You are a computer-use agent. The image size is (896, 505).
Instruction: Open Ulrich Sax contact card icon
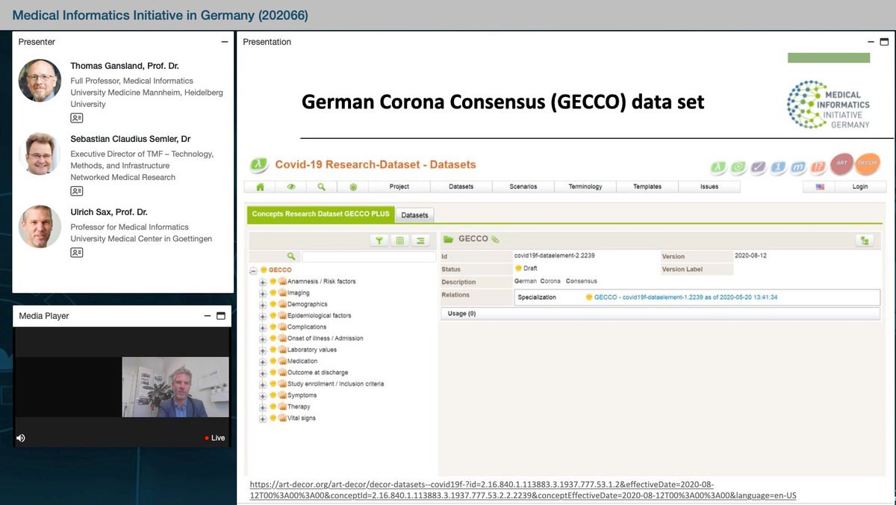tap(77, 252)
